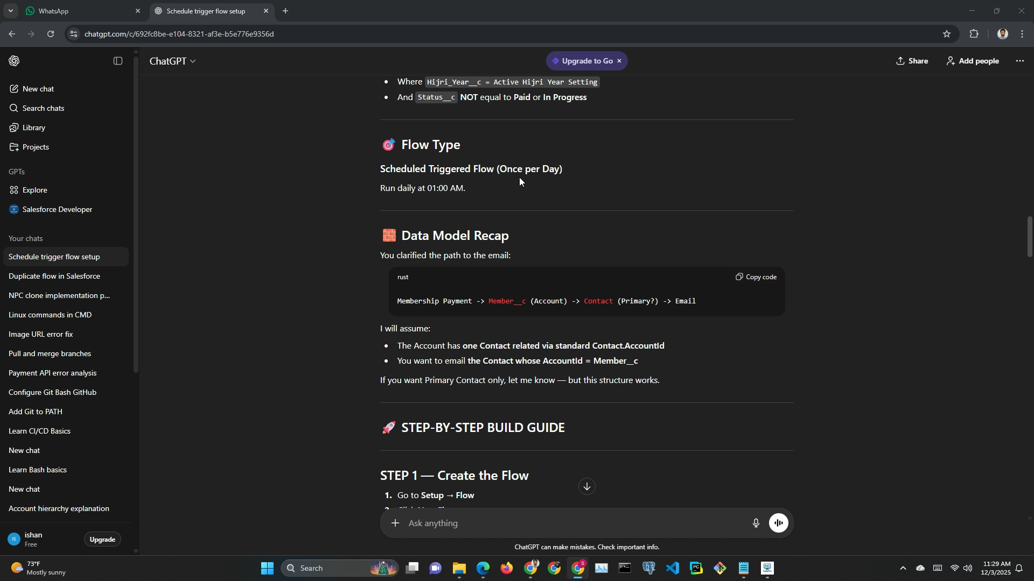This screenshot has height=581, width=1034.
Task: Expand the ChatGPT model dropdown
Action: coord(172,61)
